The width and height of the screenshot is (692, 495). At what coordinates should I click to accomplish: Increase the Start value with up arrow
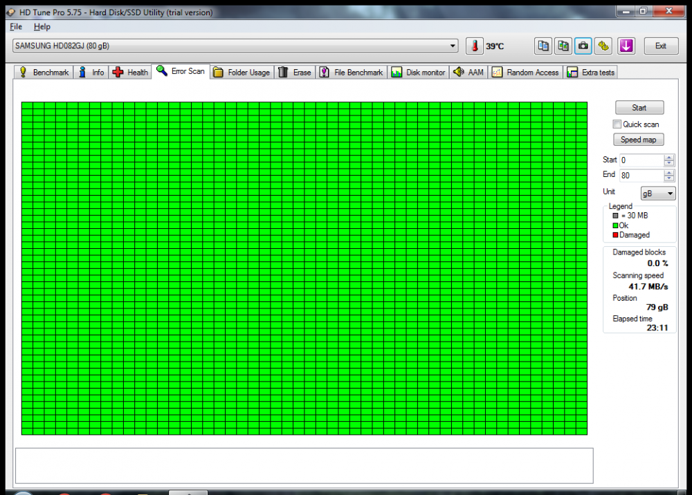668,157
